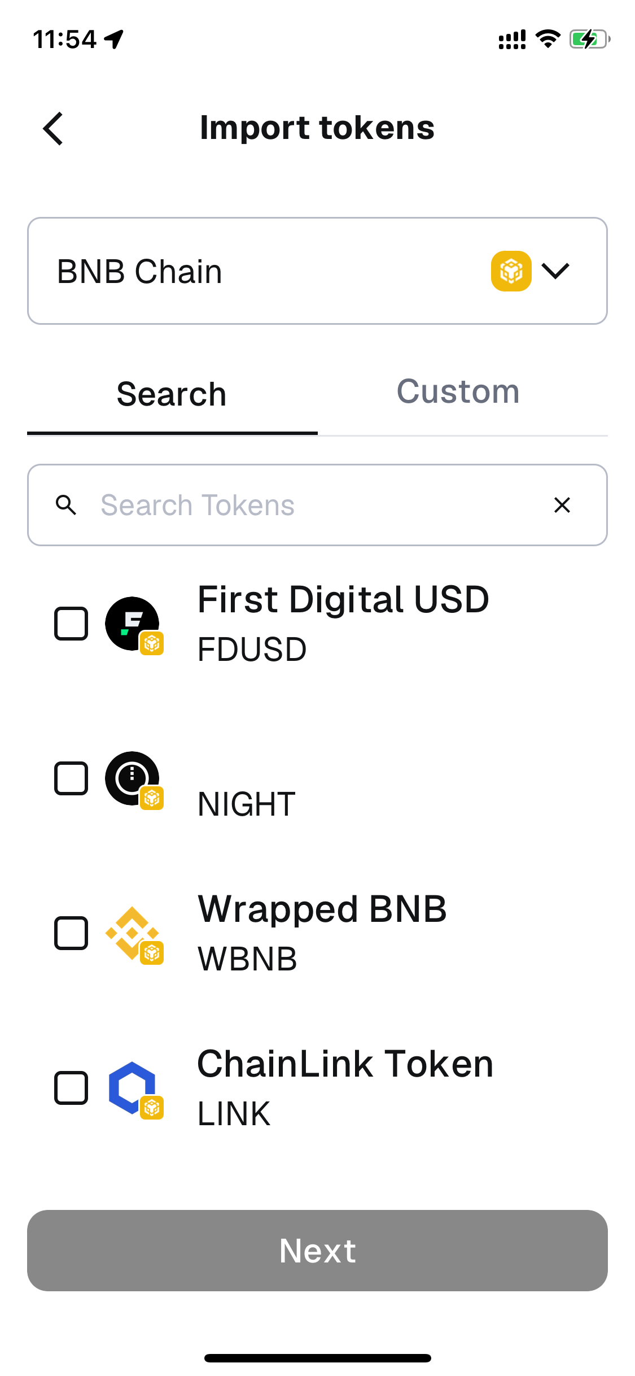The image size is (635, 1376).
Task: Select the Search tab
Action: 172,394
